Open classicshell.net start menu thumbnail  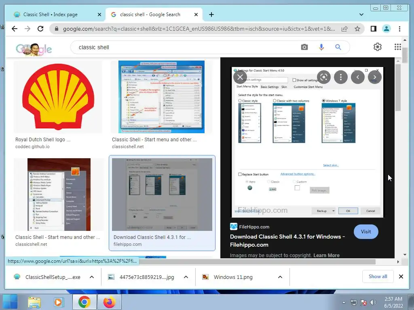point(59,195)
